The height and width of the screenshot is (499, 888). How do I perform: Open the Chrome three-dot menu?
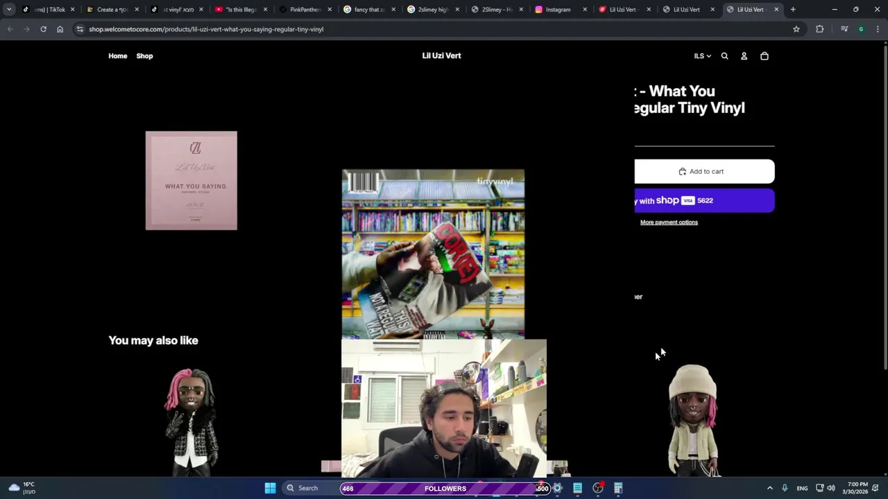[878, 29]
